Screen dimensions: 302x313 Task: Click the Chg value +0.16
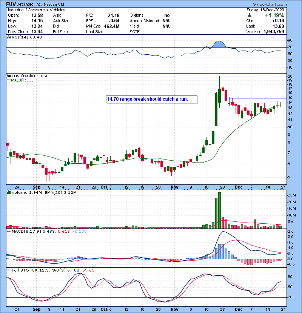[x=278, y=21]
